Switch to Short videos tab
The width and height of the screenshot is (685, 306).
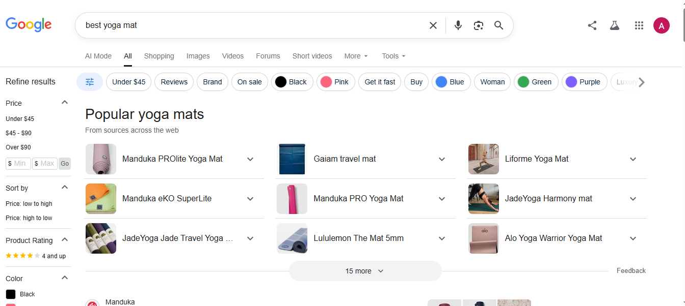tap(312, 56)
